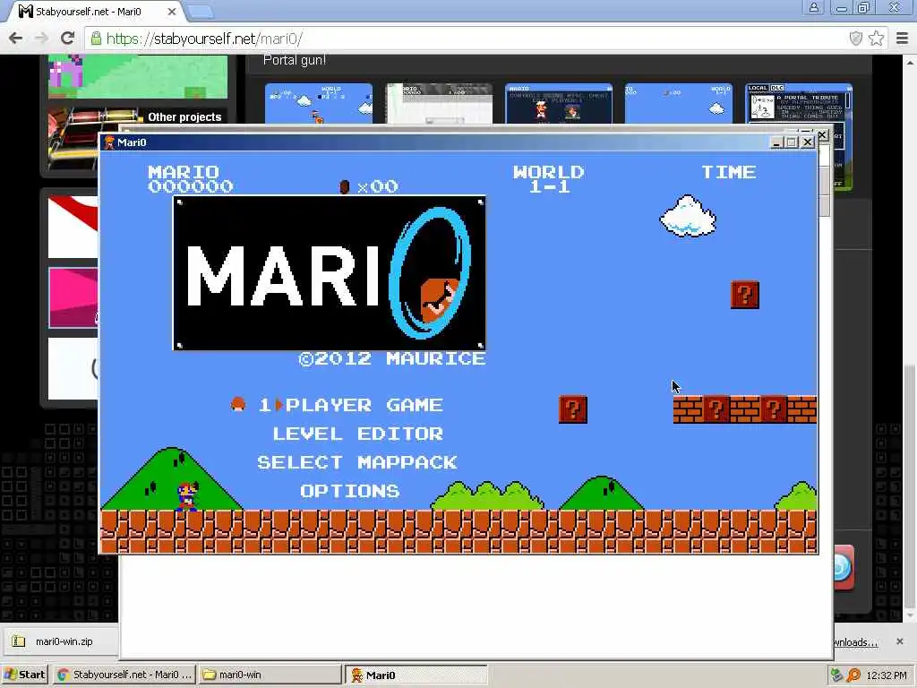Image resolution: width=917 pixels, height=688 pixels.
Task: Open the fourth blue sky screenshot thumbnail
Action: point(679,104)
